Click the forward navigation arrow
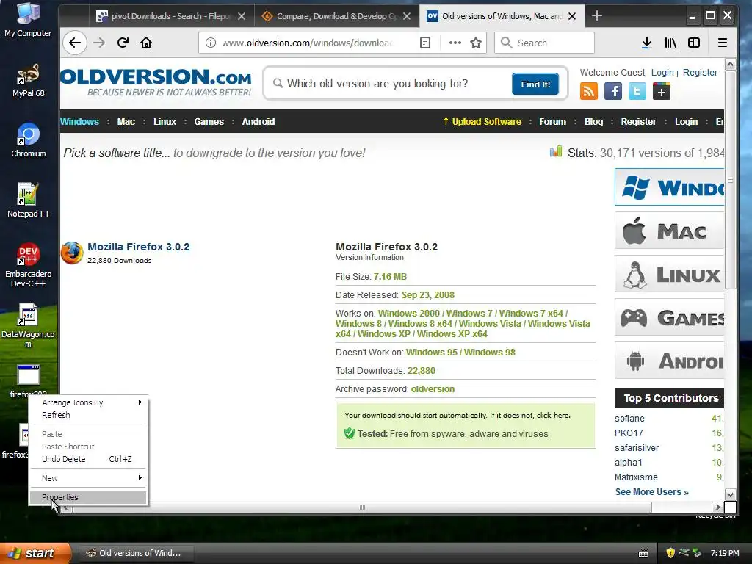The image size is (752, 564). pyautogui.click(x=99, y=43)
